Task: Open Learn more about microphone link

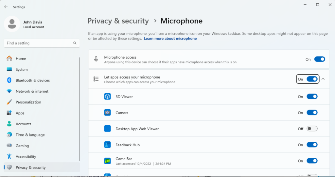Action: pyautogui.click(x=170, y=39)
